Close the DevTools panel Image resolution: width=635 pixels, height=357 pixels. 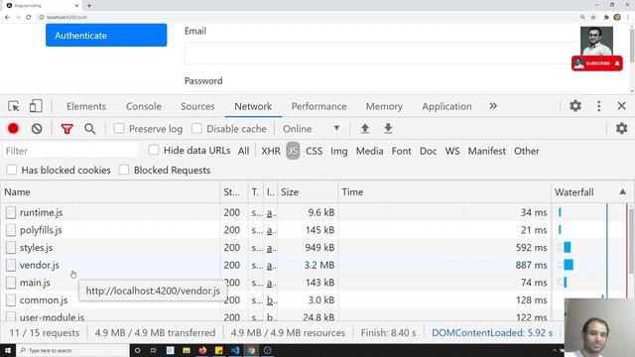pyautogui.click(x=622, y=106)
